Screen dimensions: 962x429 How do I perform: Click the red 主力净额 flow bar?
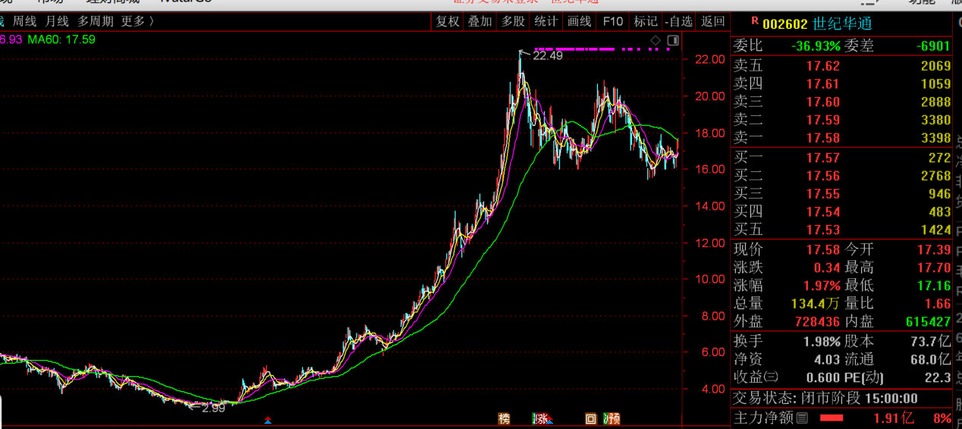832,418
